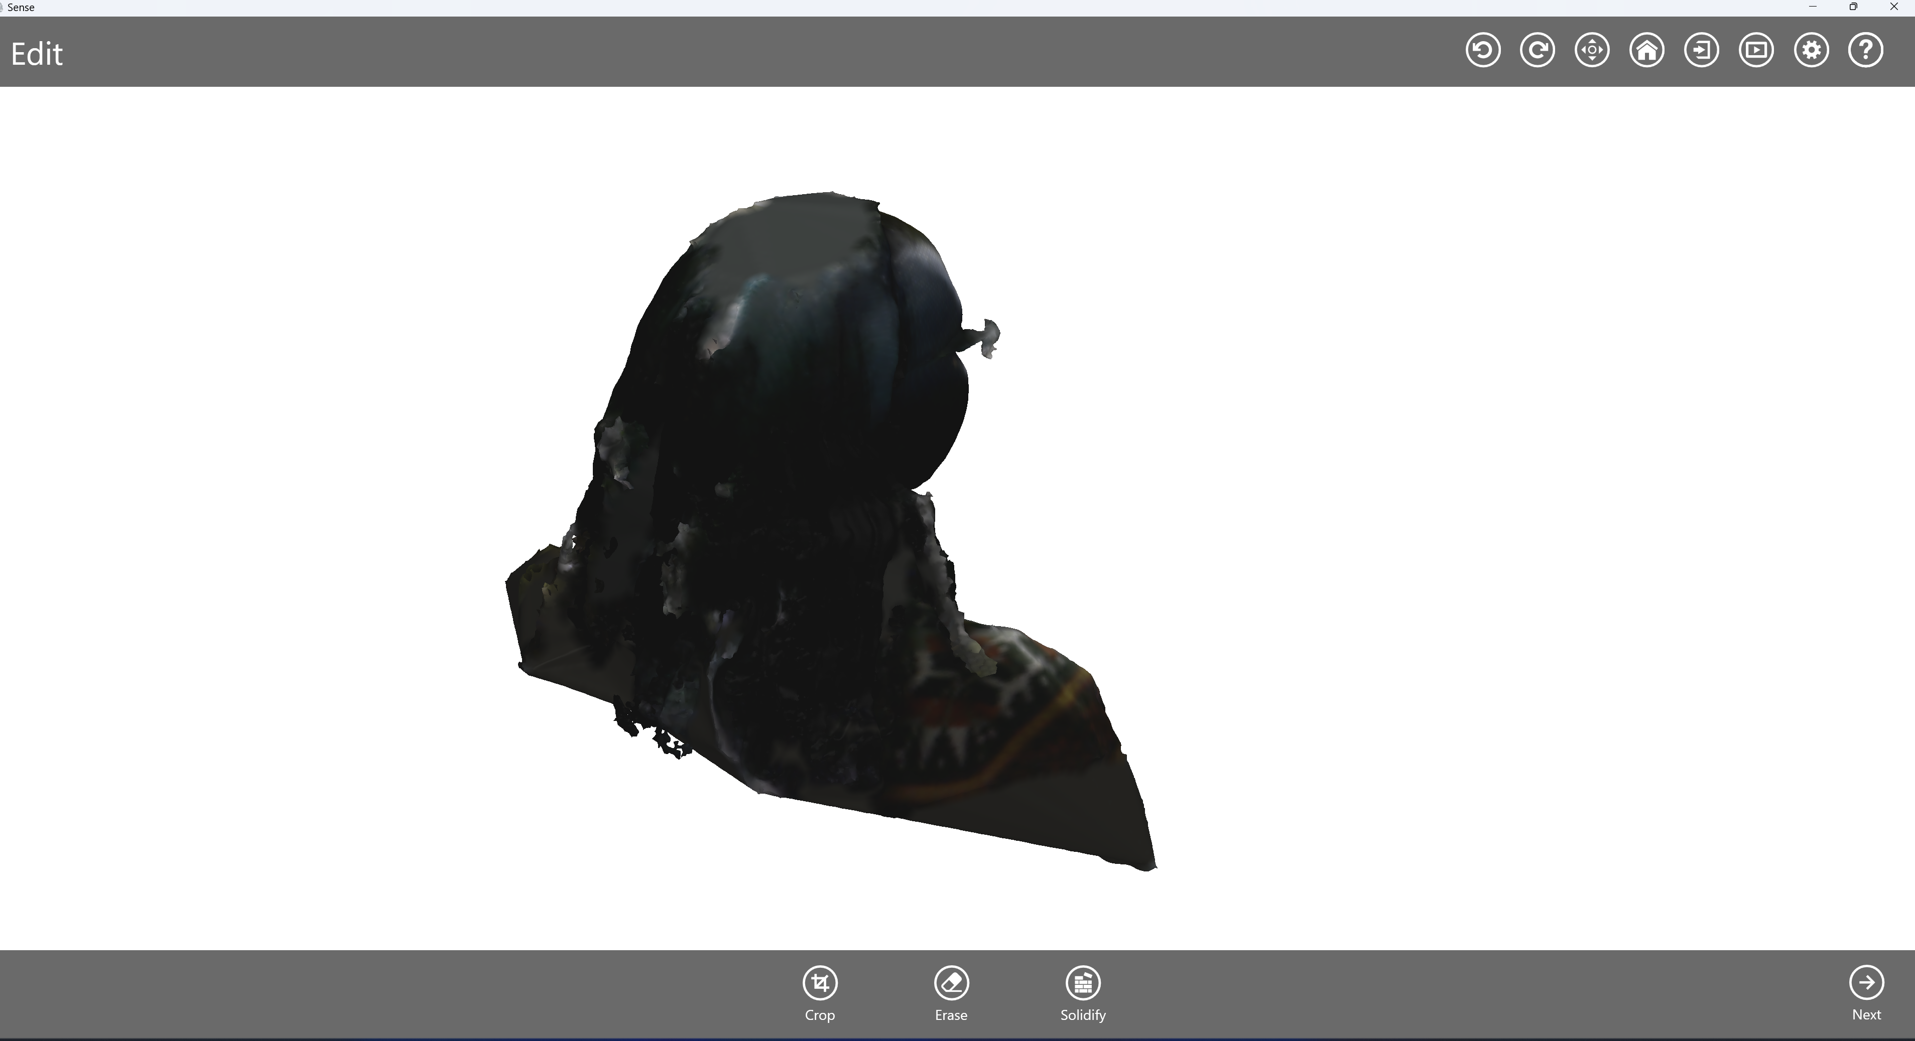Open the Settings gear
This screenshot has height=1041, width=1915.
point(1811,51)
